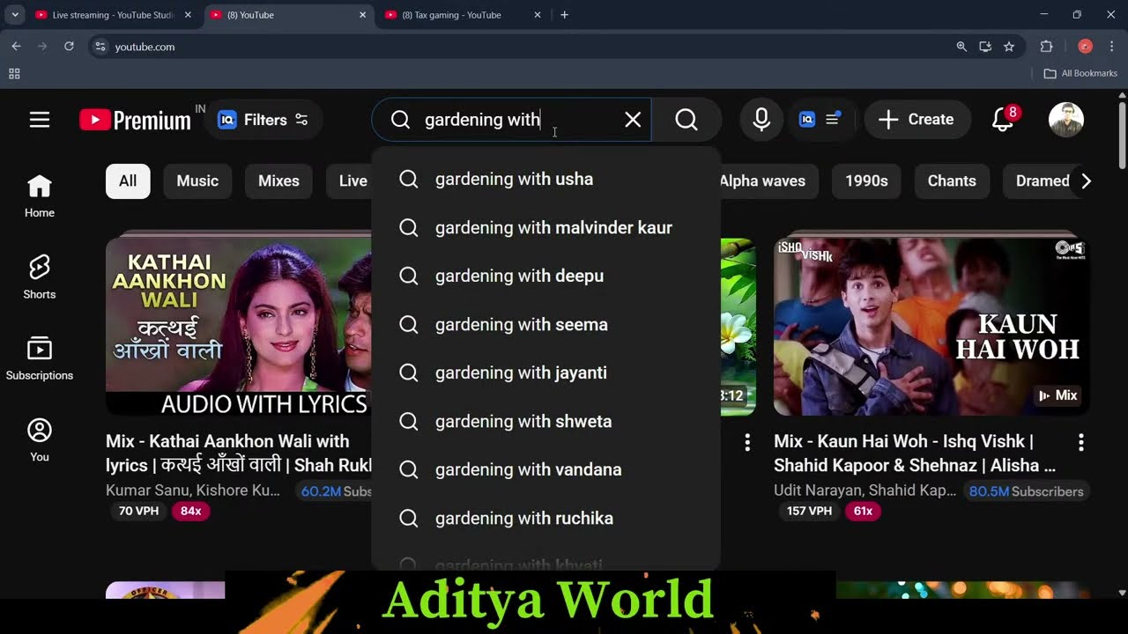Open the account avatar menu
This screenshot has height=634, width=1128.
[1066, 120]
